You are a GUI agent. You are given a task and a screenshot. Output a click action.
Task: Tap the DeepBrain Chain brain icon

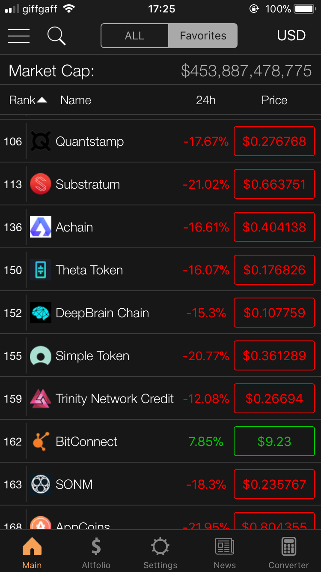tap(41, 313)
